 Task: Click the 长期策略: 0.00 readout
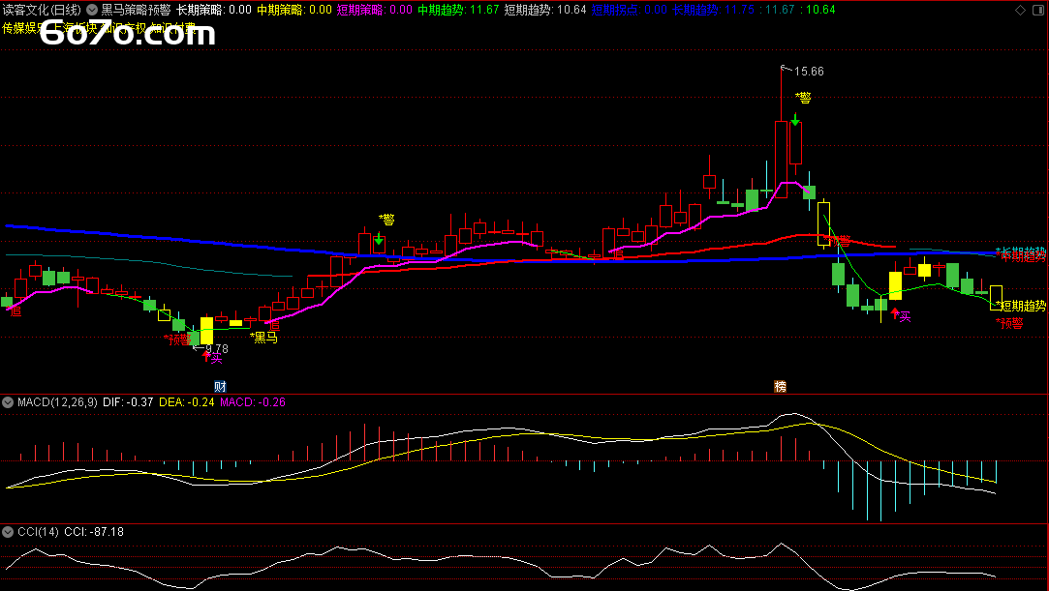click(x=214, y=10)
